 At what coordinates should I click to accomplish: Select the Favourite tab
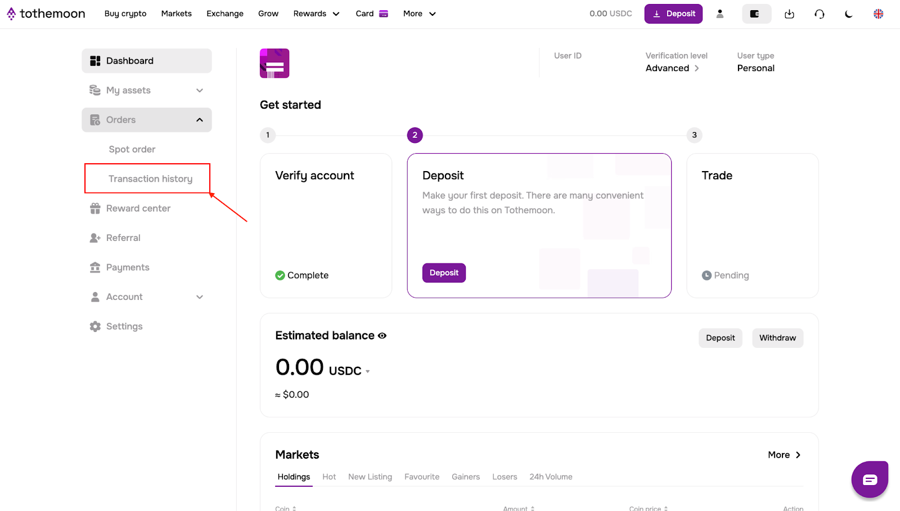pos(422,477)
